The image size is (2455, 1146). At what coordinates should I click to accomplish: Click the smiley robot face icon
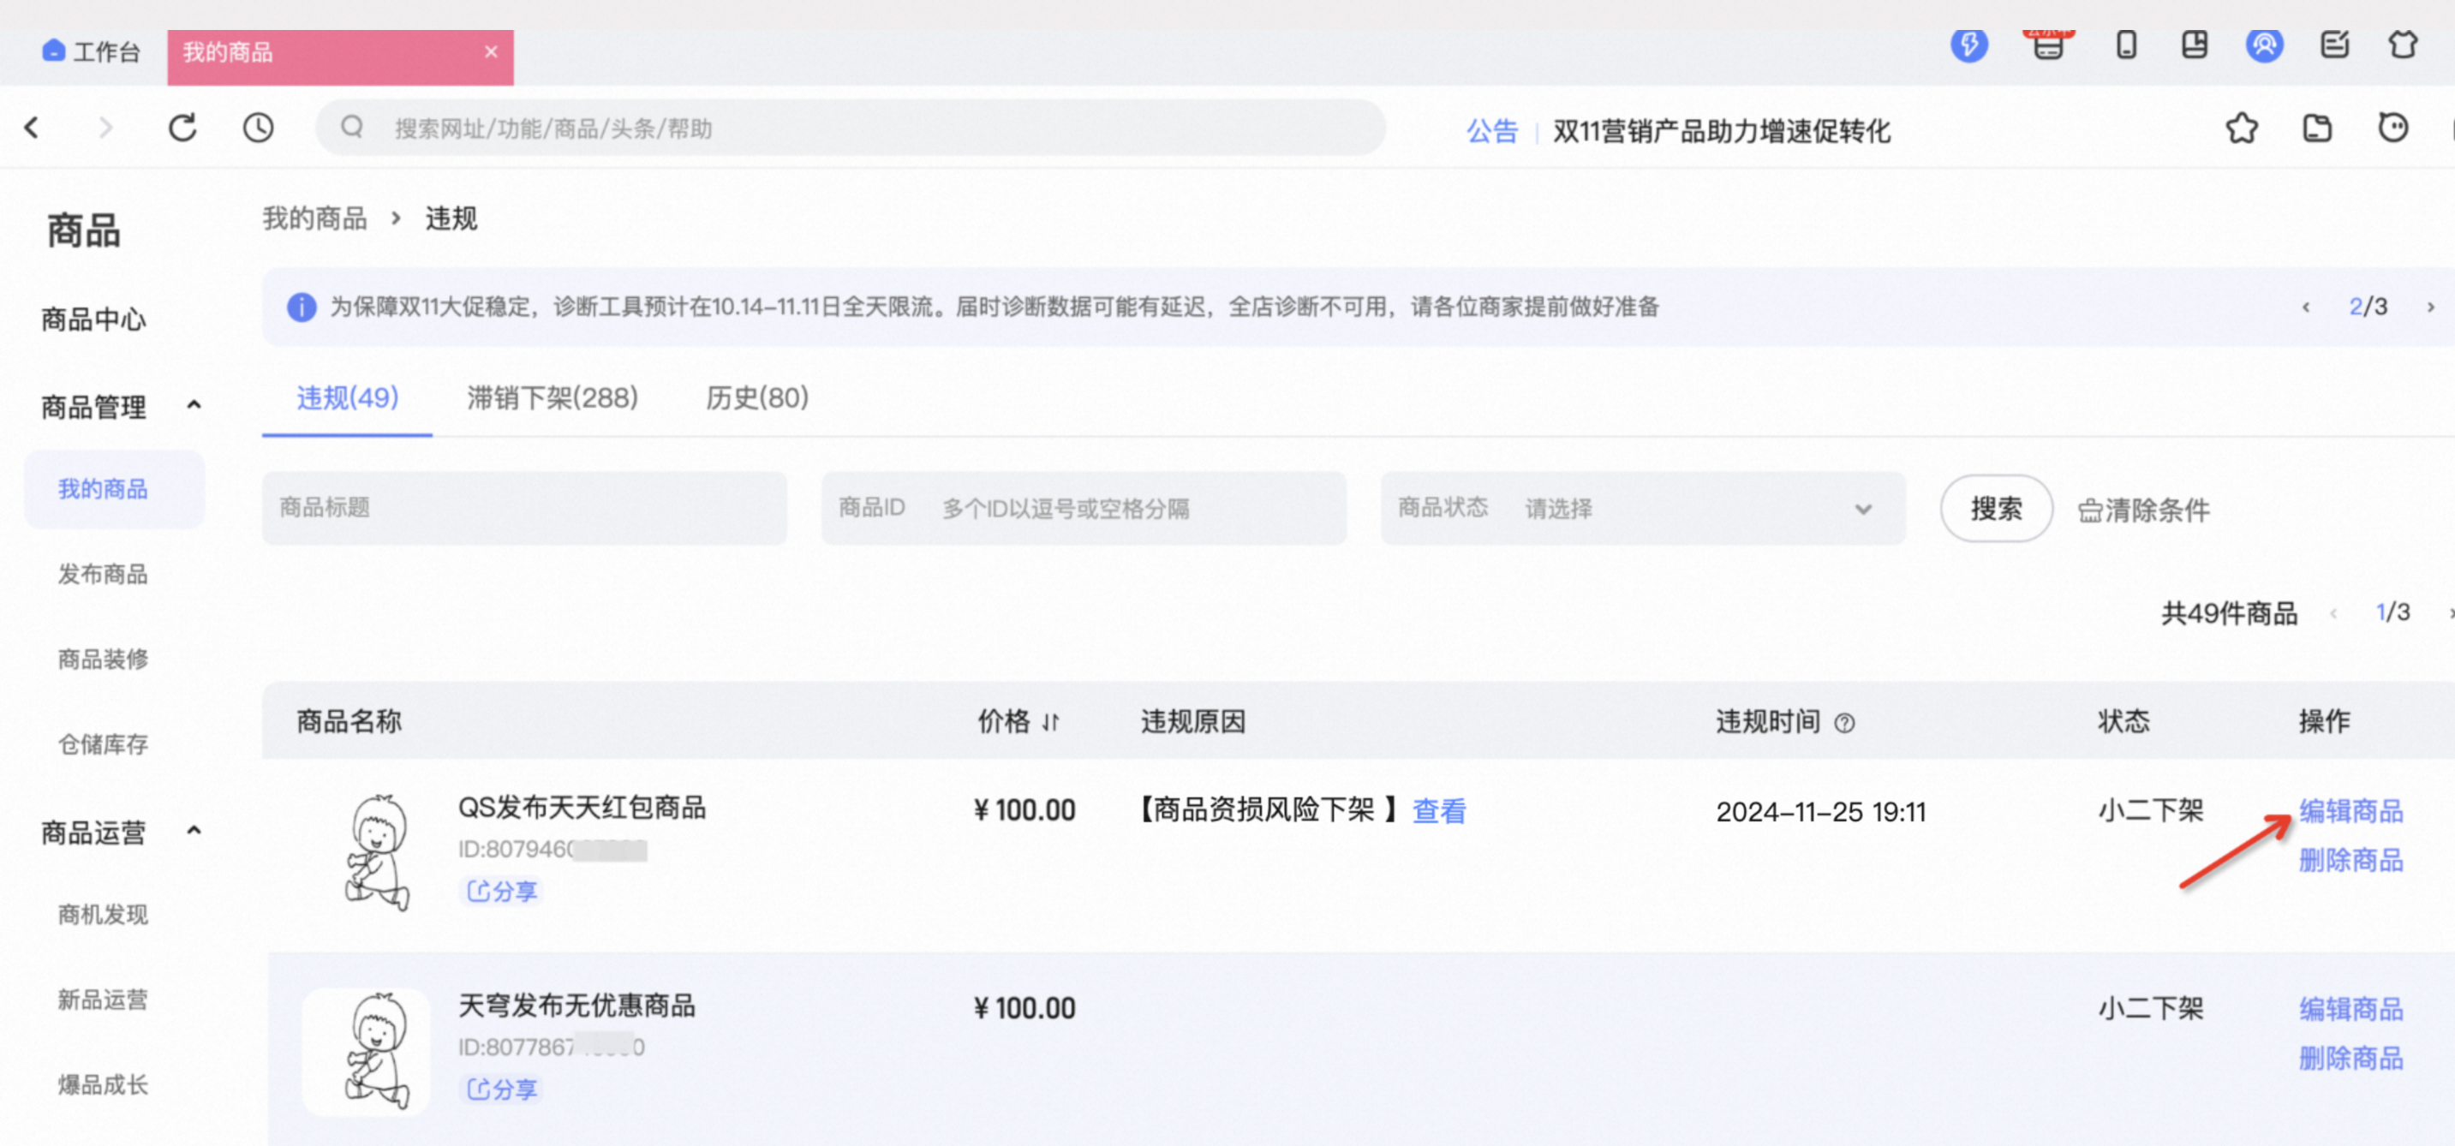(x=2393, y=128)
